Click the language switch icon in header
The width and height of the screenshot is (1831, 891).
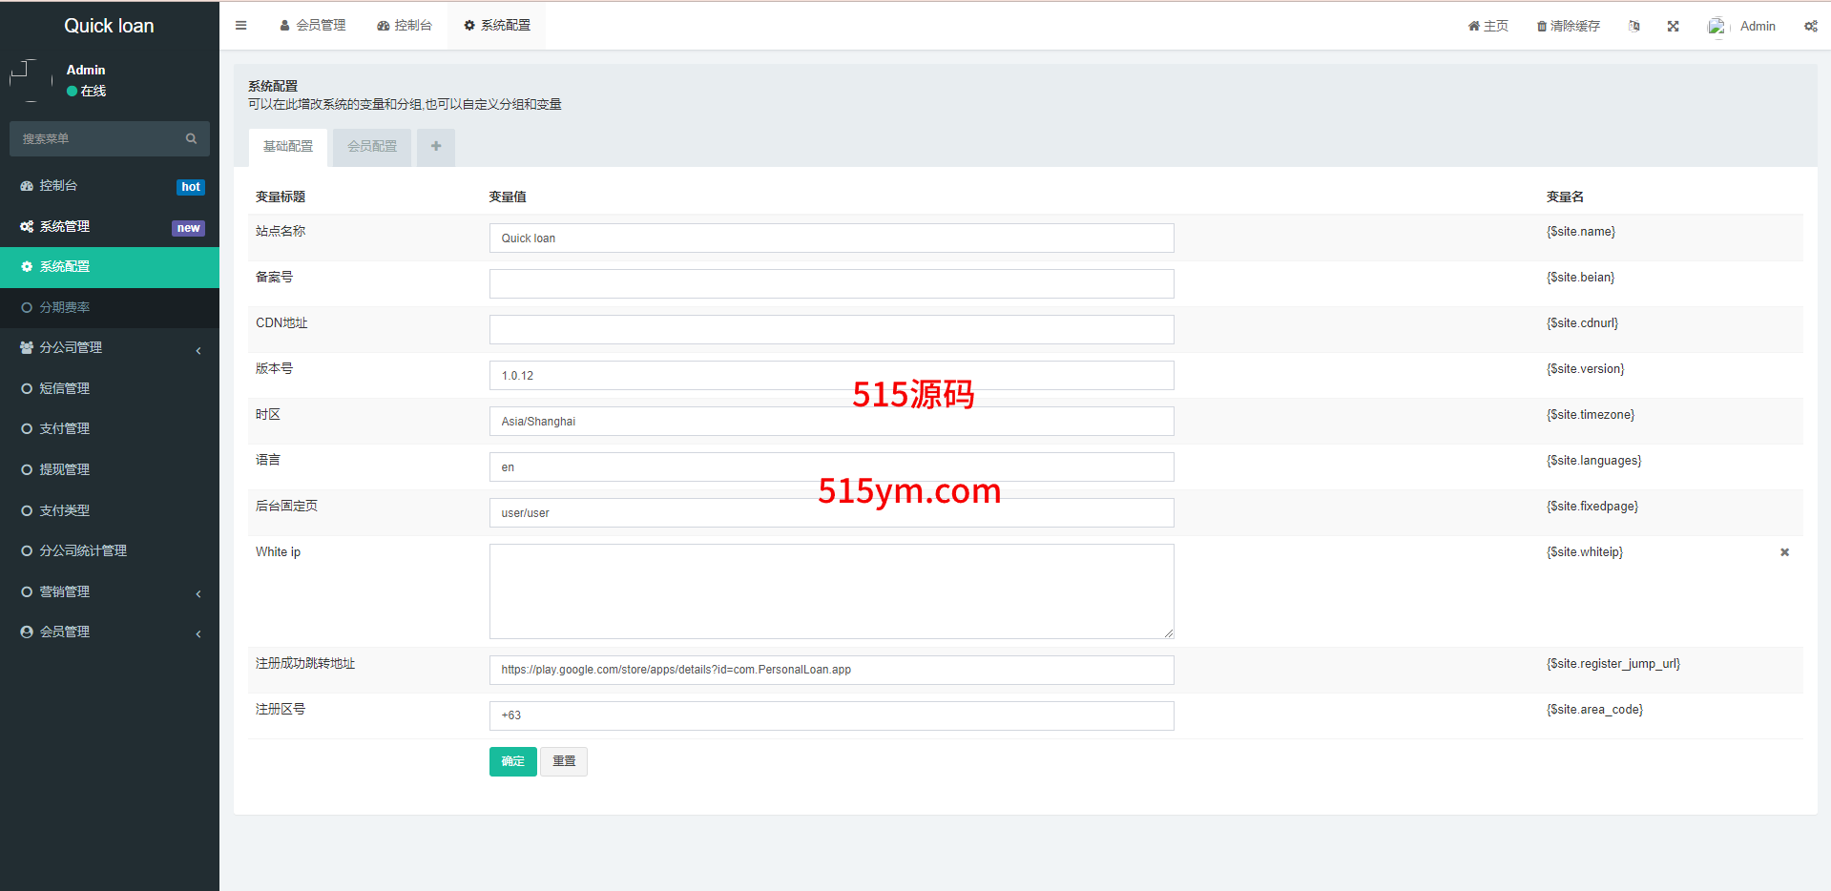1633,27
